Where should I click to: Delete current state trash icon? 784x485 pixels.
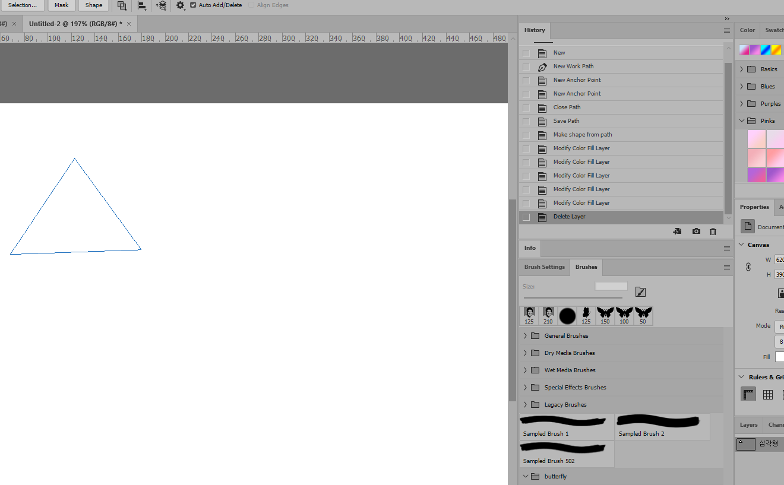coord(713,232)
